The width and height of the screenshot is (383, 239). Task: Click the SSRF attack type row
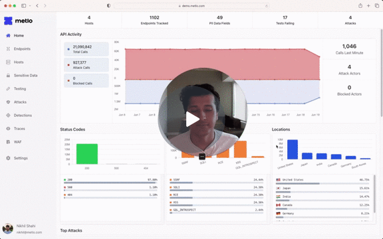216,181
